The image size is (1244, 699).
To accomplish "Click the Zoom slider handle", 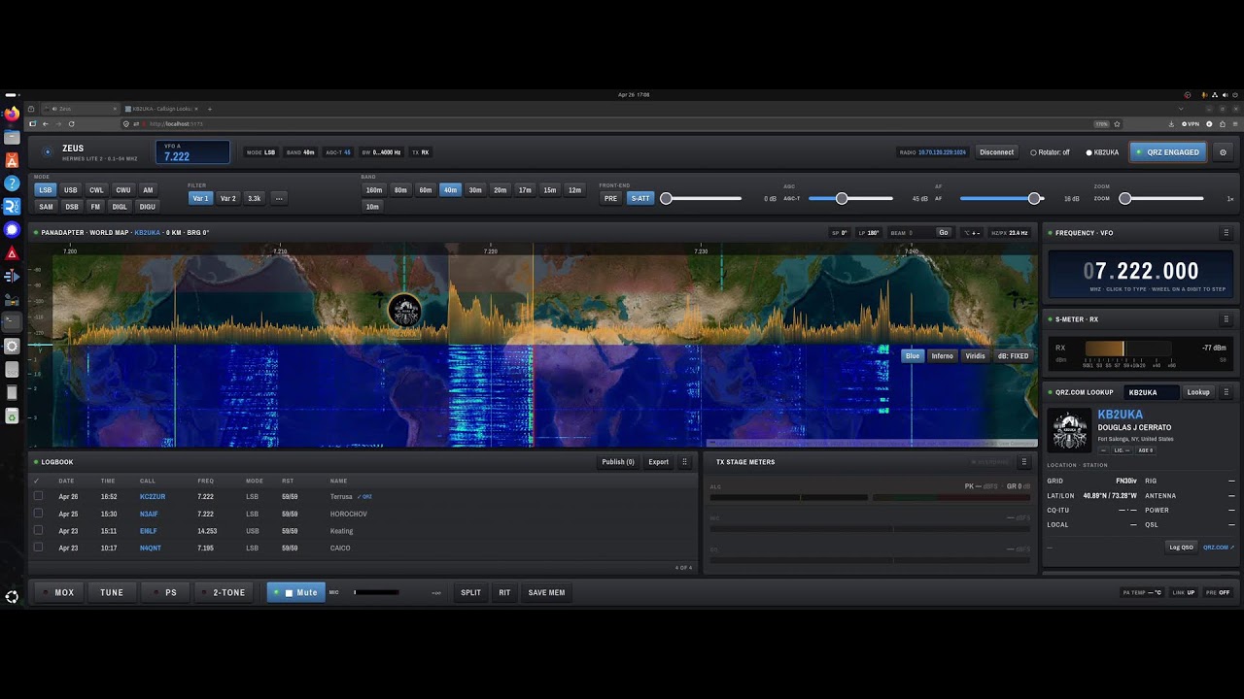I will [1124, 198].
